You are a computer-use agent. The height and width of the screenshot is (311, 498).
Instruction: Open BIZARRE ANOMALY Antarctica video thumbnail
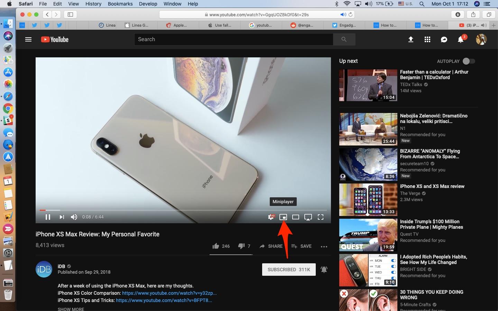pos(368,164)
